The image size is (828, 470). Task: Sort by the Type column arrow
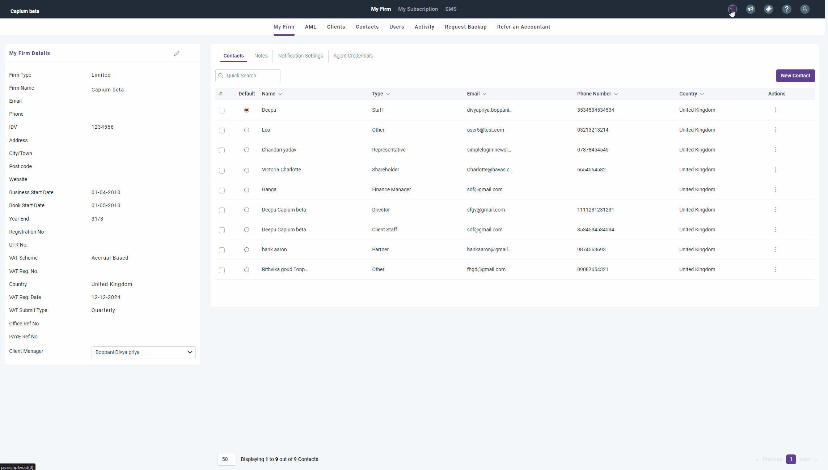388,94
